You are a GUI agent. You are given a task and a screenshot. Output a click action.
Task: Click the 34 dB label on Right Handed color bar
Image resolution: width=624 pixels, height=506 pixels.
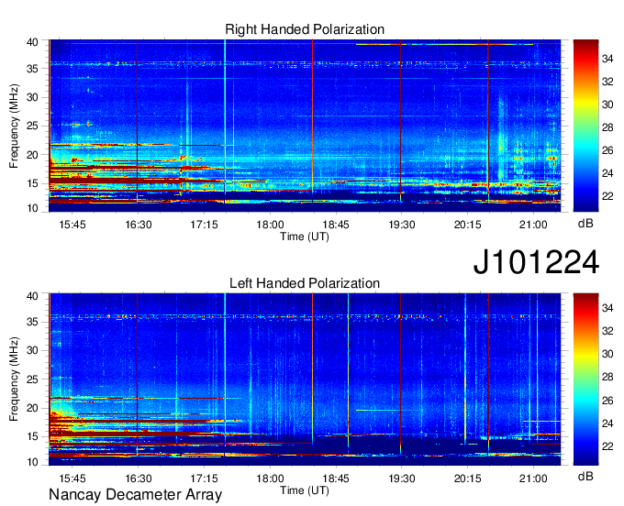pyautogui.click(x=607, y=59)
